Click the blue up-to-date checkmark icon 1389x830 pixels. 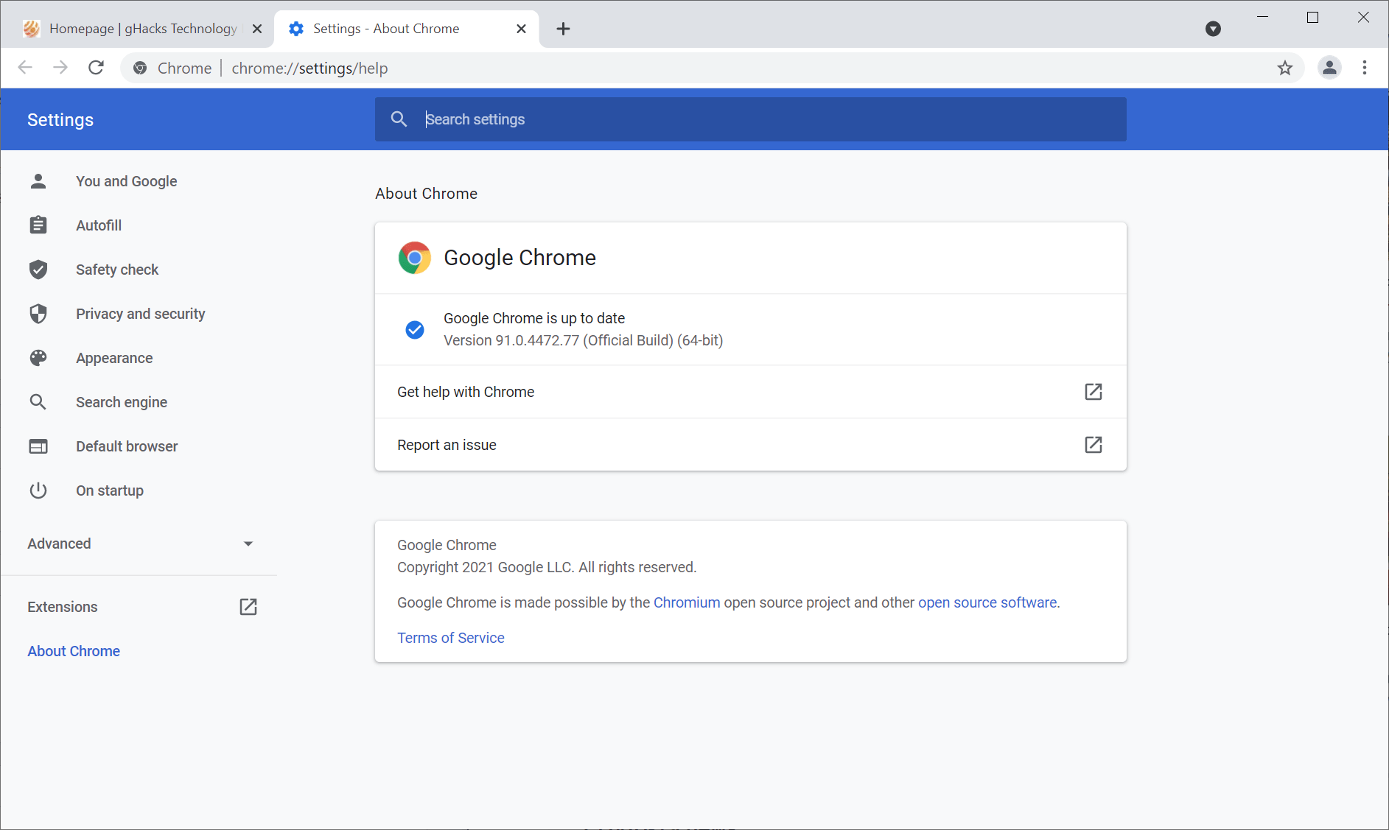point(415,329)
